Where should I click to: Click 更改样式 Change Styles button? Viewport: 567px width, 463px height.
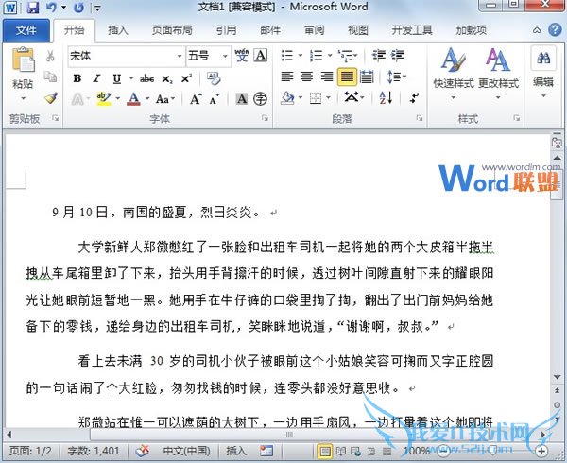[498, 75]
